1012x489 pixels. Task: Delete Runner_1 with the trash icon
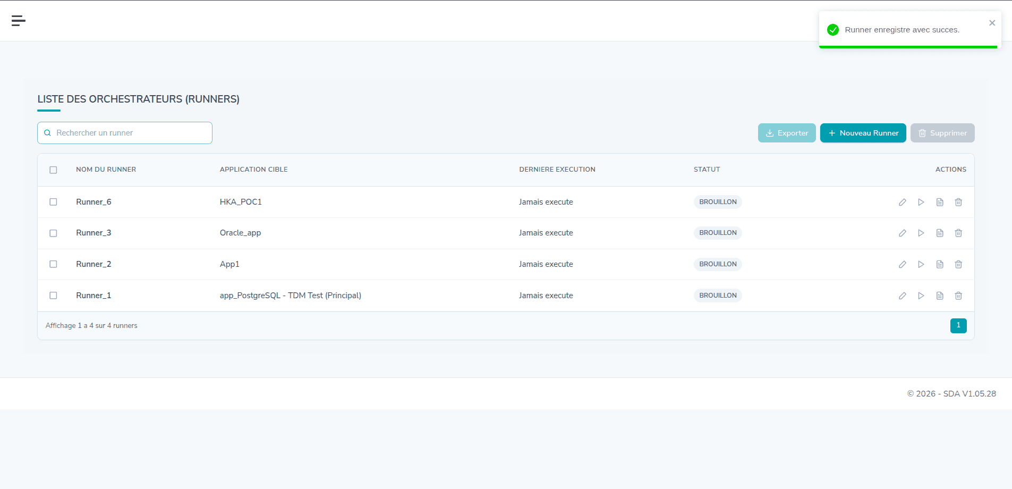[958, 296]
